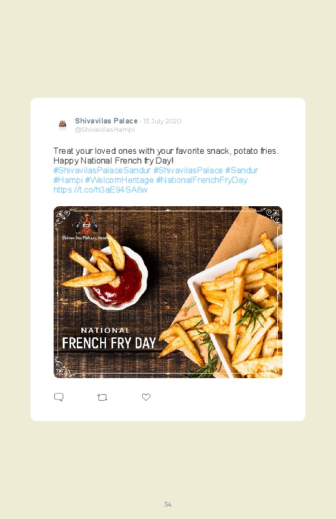Screen dimensions: 336x519
Task: Open hashtag #WelcomHeritage
Action: tap(119, 180)
